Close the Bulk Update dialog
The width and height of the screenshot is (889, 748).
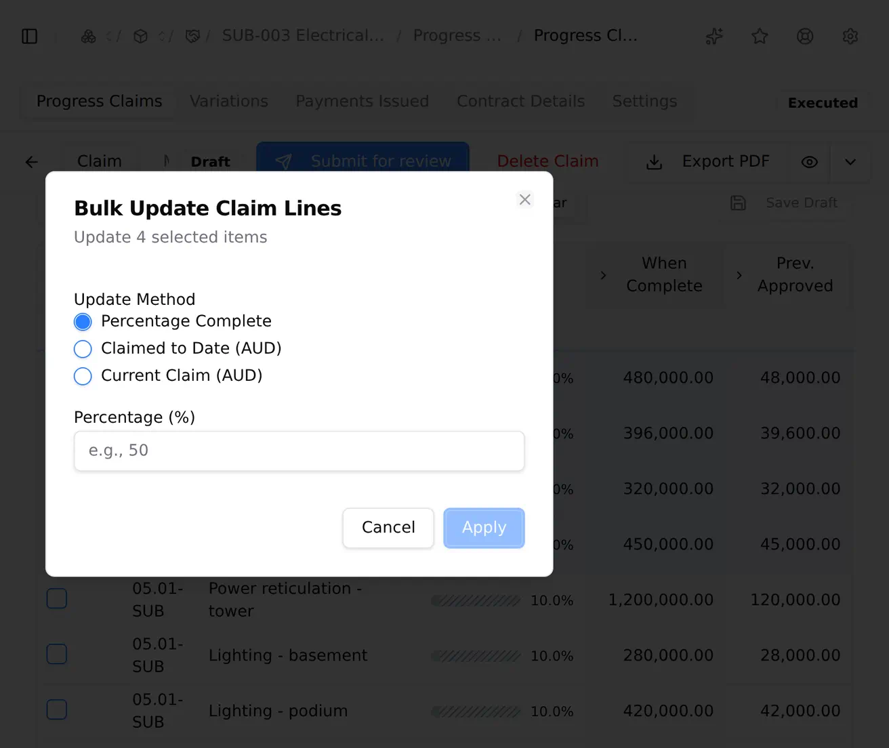coord(524,199)
